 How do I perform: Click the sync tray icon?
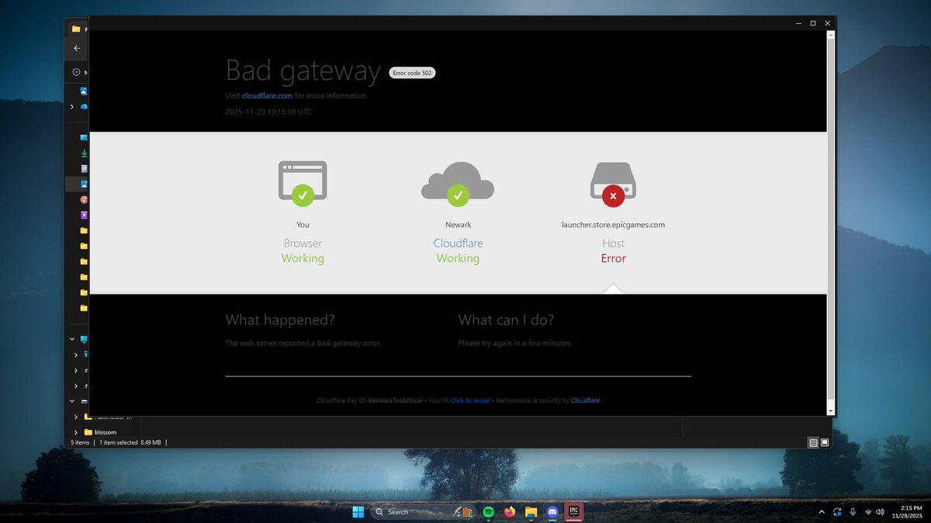pos(837,511)
